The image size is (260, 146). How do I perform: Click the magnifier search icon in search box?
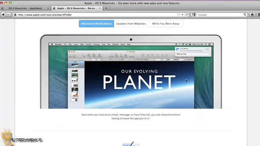tap(245, 14)
